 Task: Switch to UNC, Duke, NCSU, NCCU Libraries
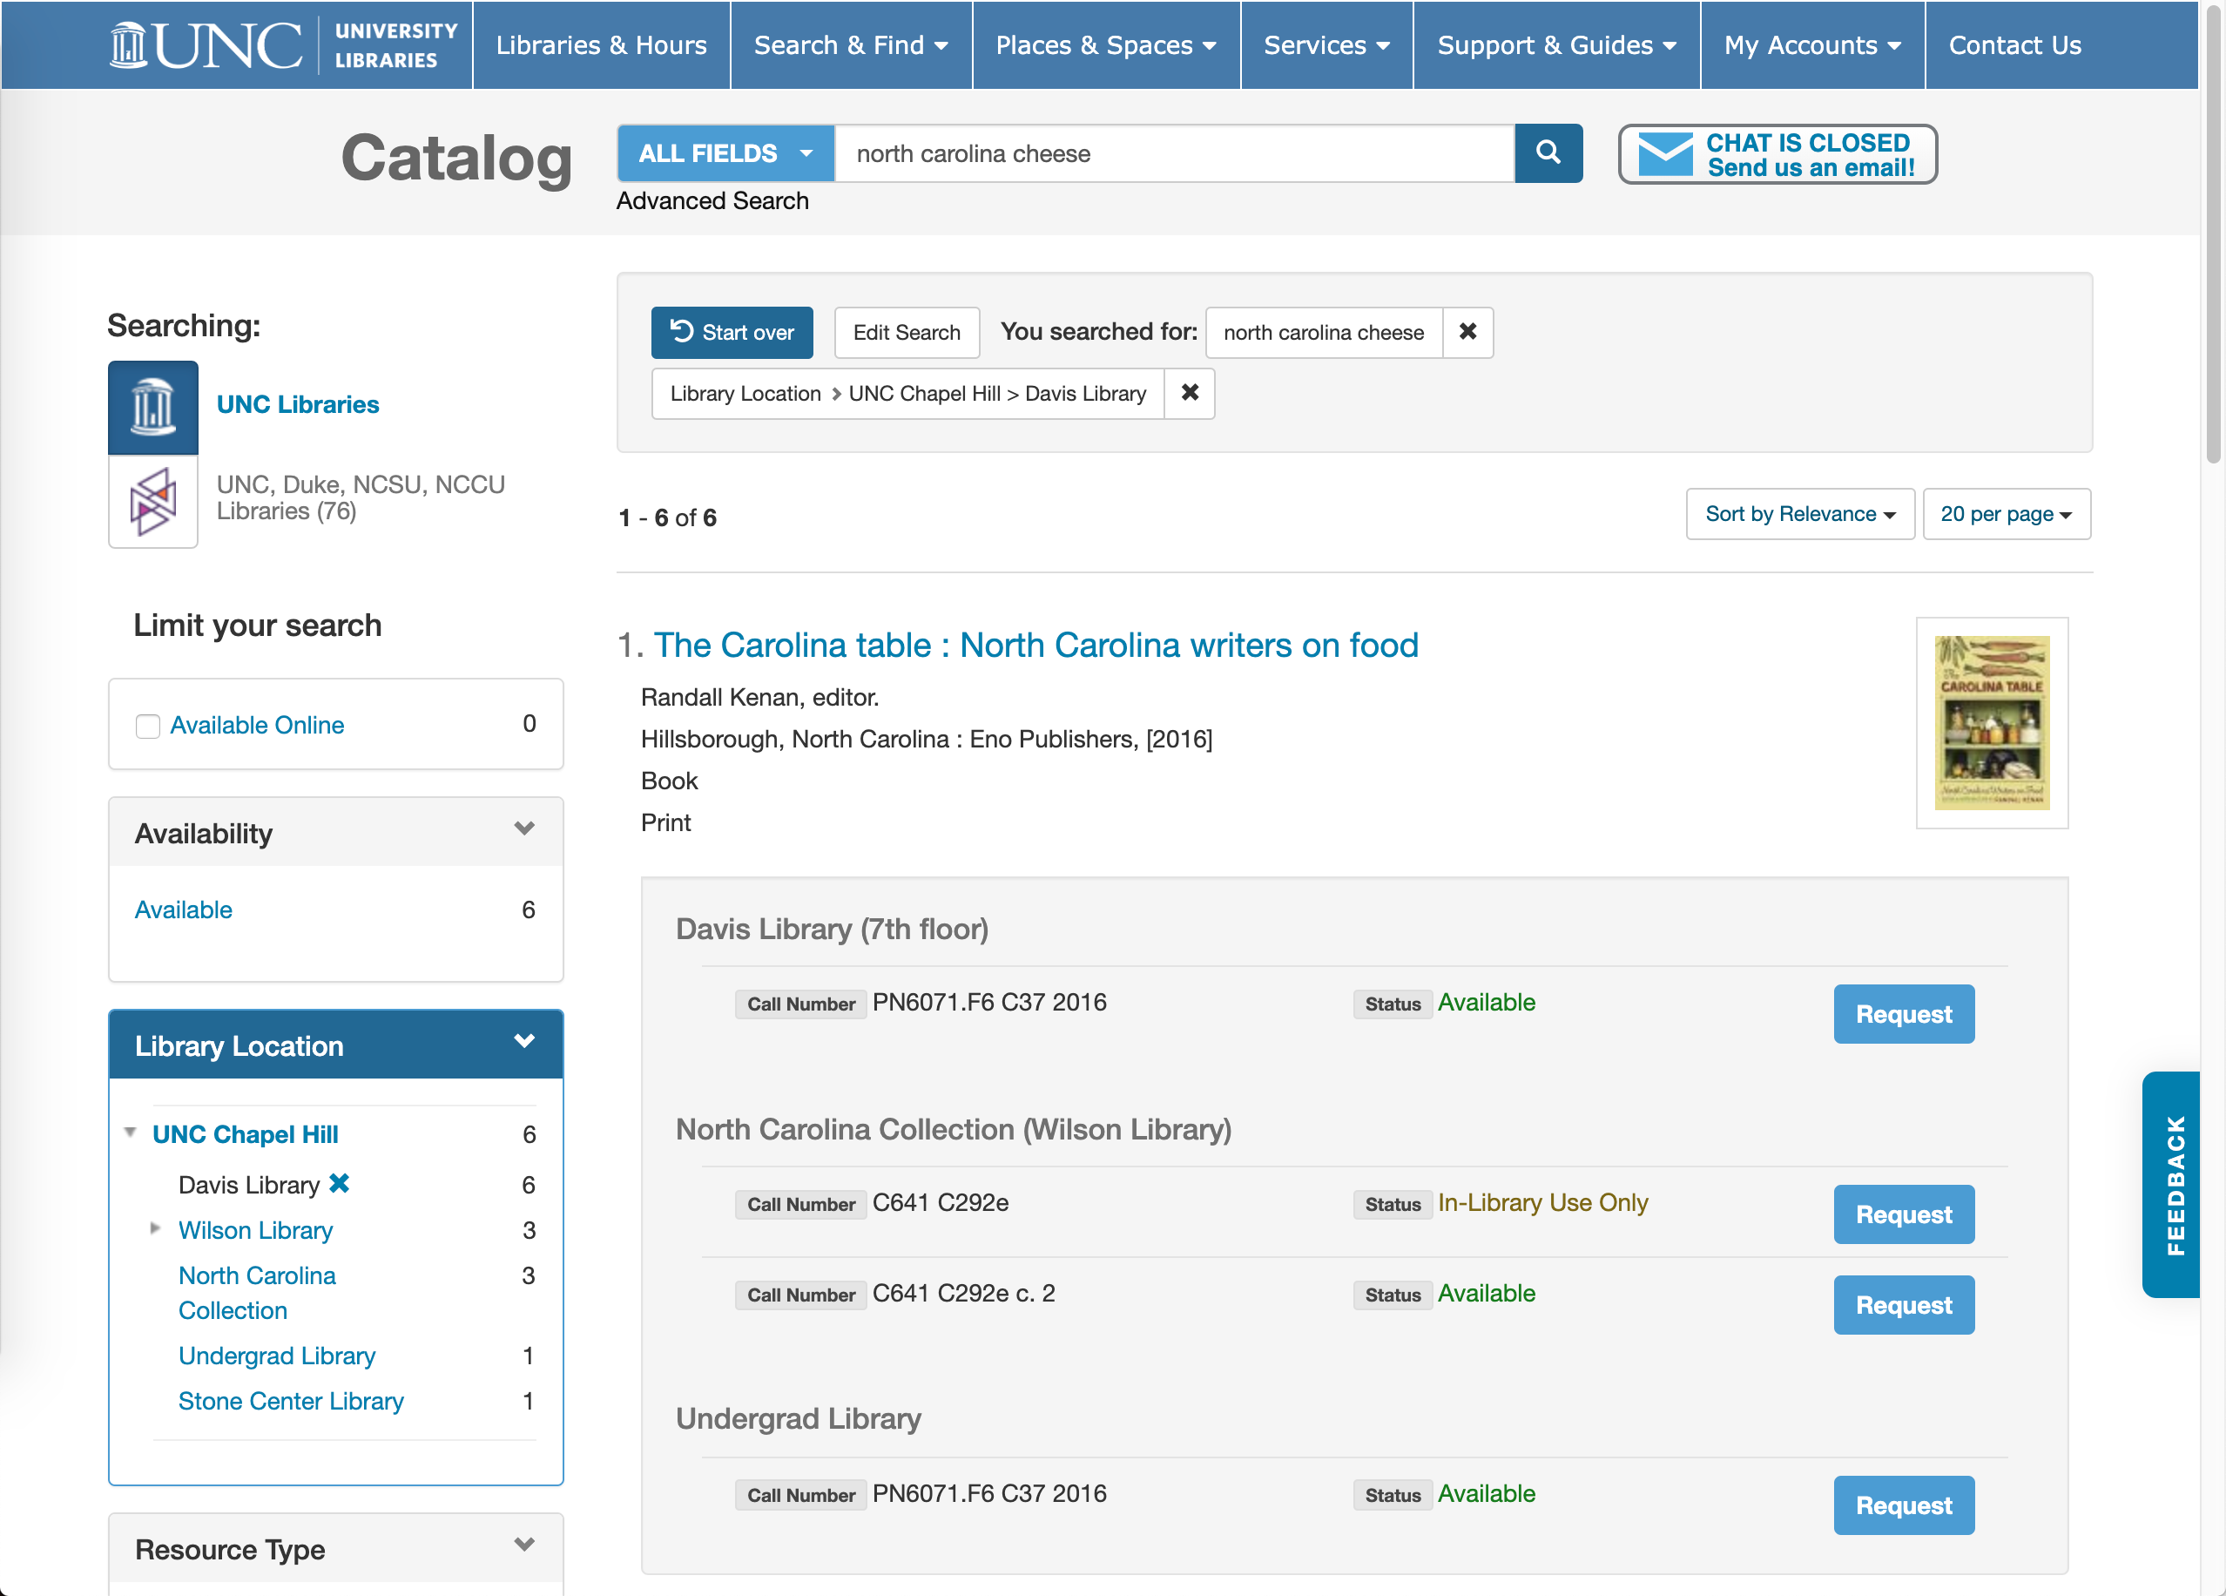[x=361, y=497]
